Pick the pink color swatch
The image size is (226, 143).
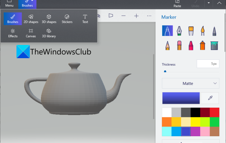(205, 131)
